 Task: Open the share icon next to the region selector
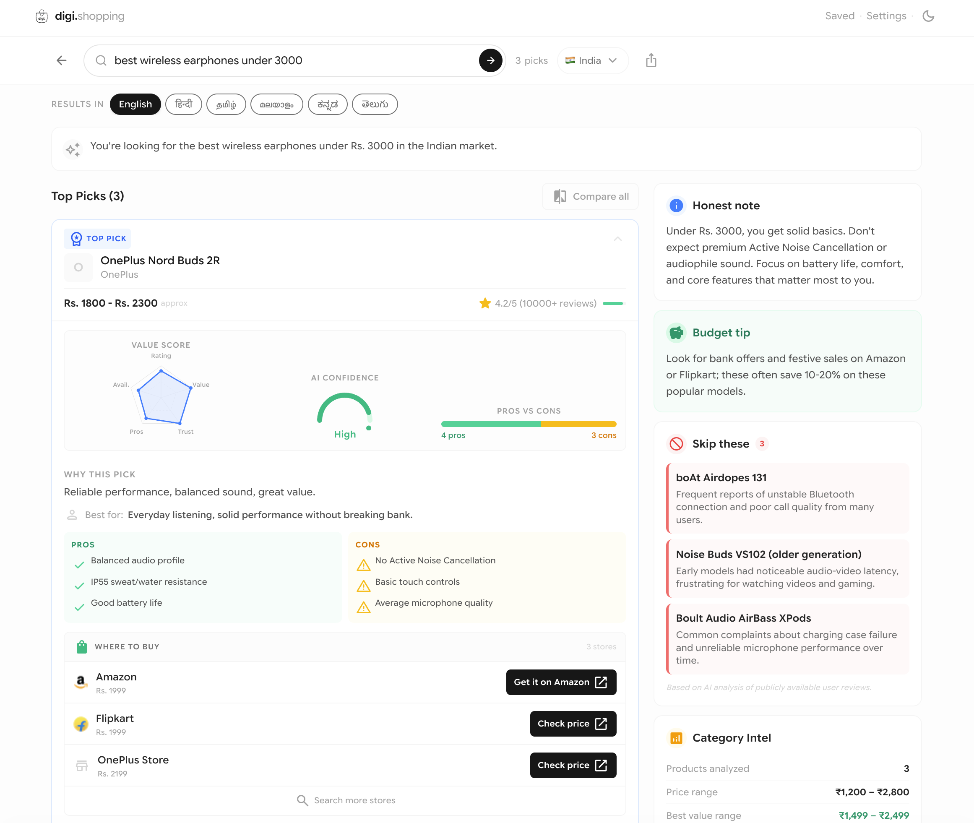pyautogui.click(x=651, y=60)
